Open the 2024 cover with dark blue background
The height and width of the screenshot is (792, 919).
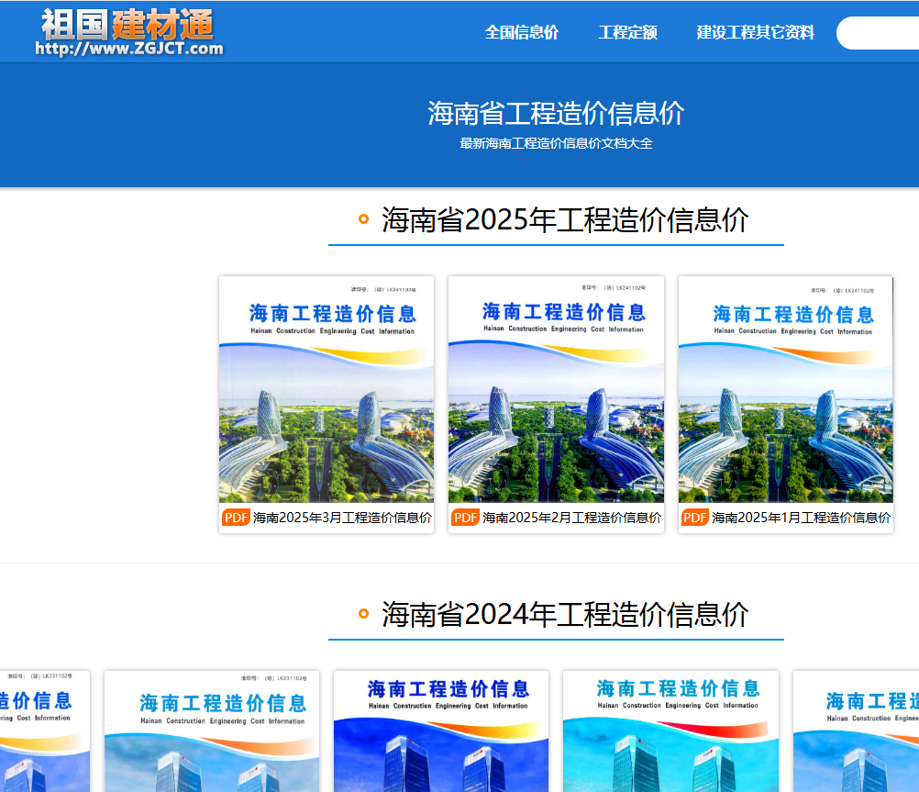click(441, 731)
